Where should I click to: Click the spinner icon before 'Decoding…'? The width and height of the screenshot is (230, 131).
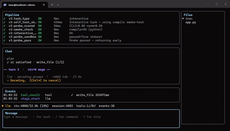[8, 80]
